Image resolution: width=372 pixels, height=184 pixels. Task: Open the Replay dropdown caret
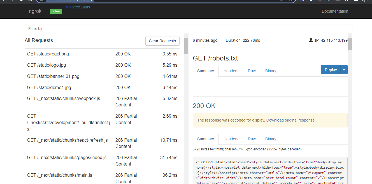pyautogui.click(x=344, y=70)
